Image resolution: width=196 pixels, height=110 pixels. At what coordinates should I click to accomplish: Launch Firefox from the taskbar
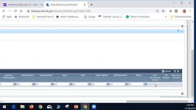31,107
